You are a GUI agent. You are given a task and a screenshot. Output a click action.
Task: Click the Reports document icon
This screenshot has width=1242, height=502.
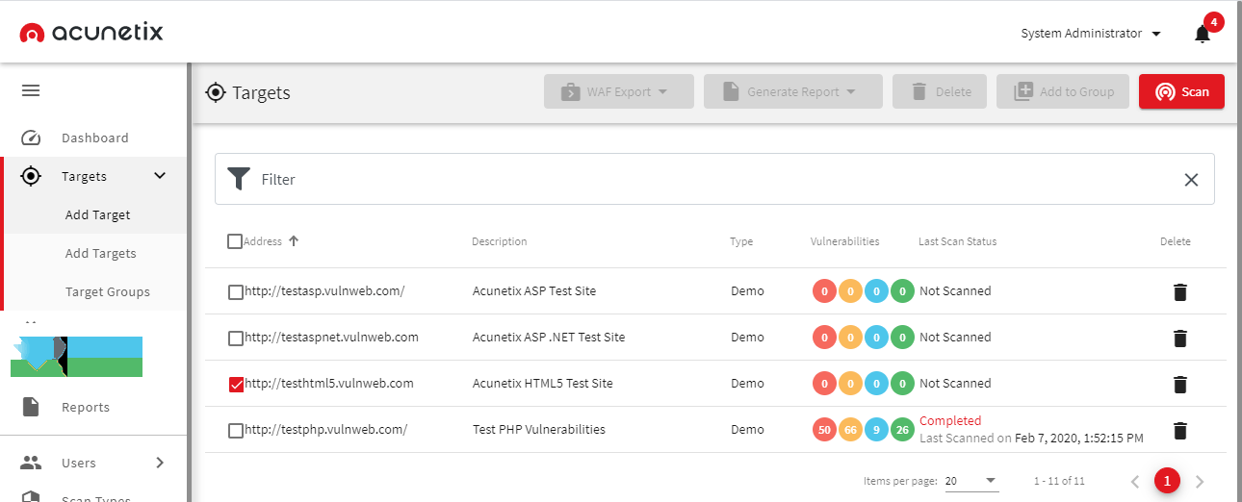31,407
